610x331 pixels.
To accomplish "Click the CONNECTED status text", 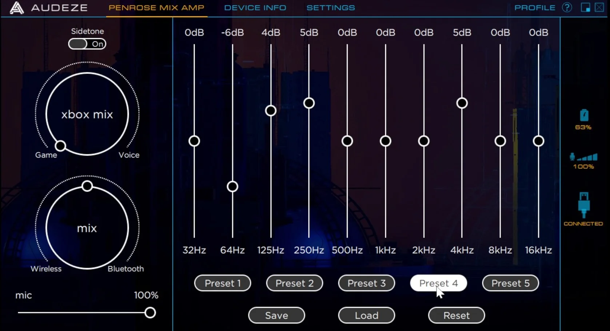I will (x=583, y=224).
